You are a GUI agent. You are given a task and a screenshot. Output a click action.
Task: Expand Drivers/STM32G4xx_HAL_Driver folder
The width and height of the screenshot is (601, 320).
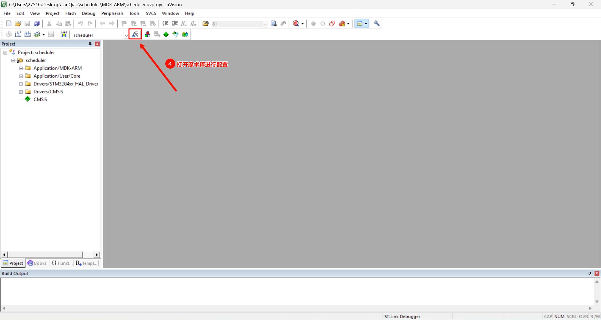pyautogui.click(x=21, y=84)
